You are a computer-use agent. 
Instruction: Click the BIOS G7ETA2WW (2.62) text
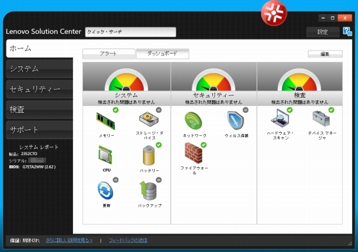tap(32, 167)
